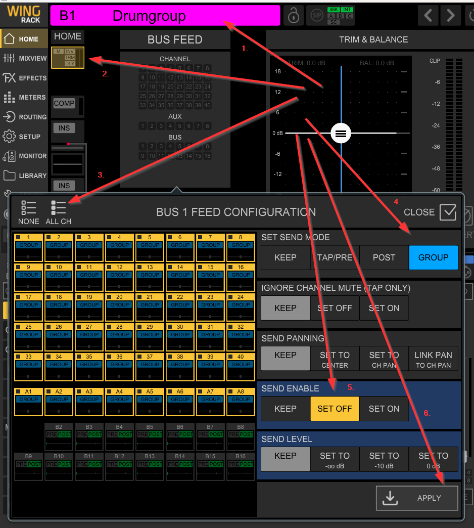Click the B1 Drumgroup name field

click(165, 16)
